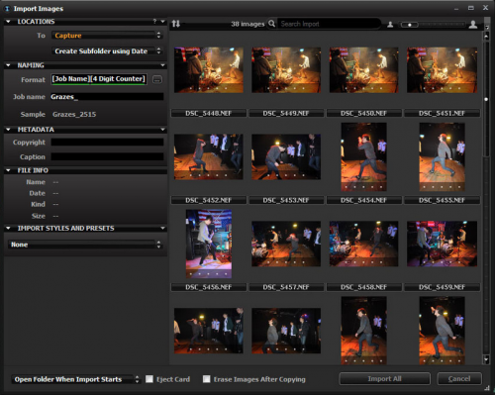The image size is (495, 395).
Task: Collapse the FILE INFO section
Action: pyautogui.click(x=8, y=170)
